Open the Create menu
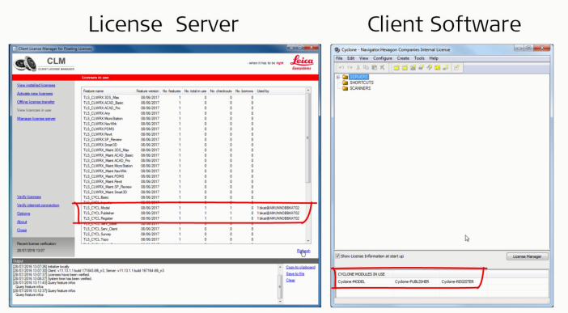The width and height of the screenshot is (568, 313). click(403, 58)
